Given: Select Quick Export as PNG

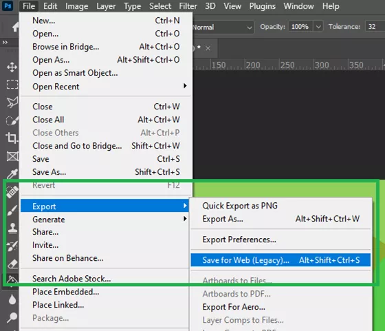Looking at the screenshot, I should pos(280,206).
